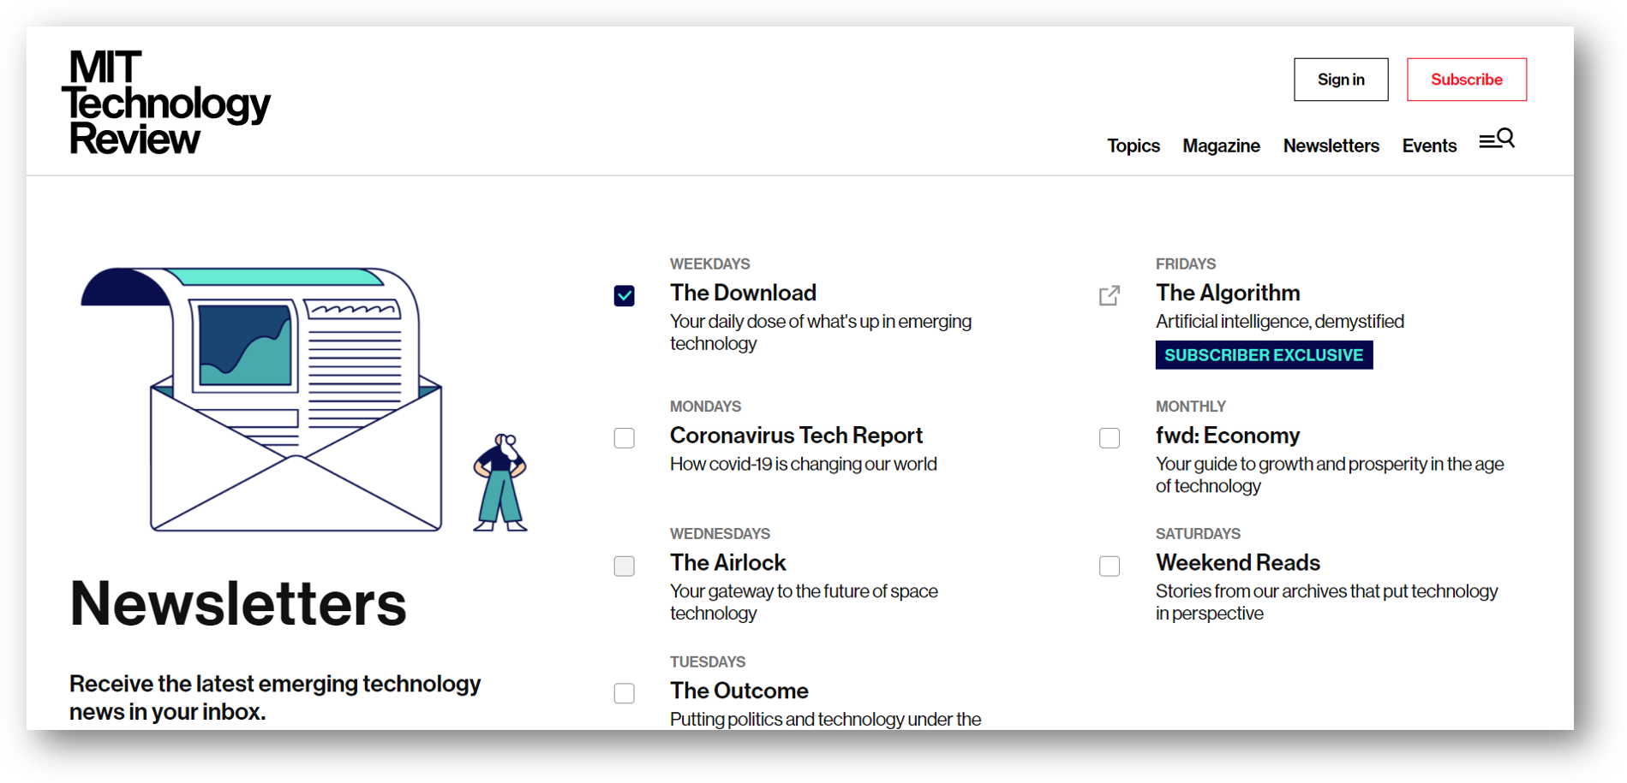Open The Algorithm newsletter title link
The height and width of the screenshot is (783, 1627).
pyautogui.click(x=1228, y=292)
